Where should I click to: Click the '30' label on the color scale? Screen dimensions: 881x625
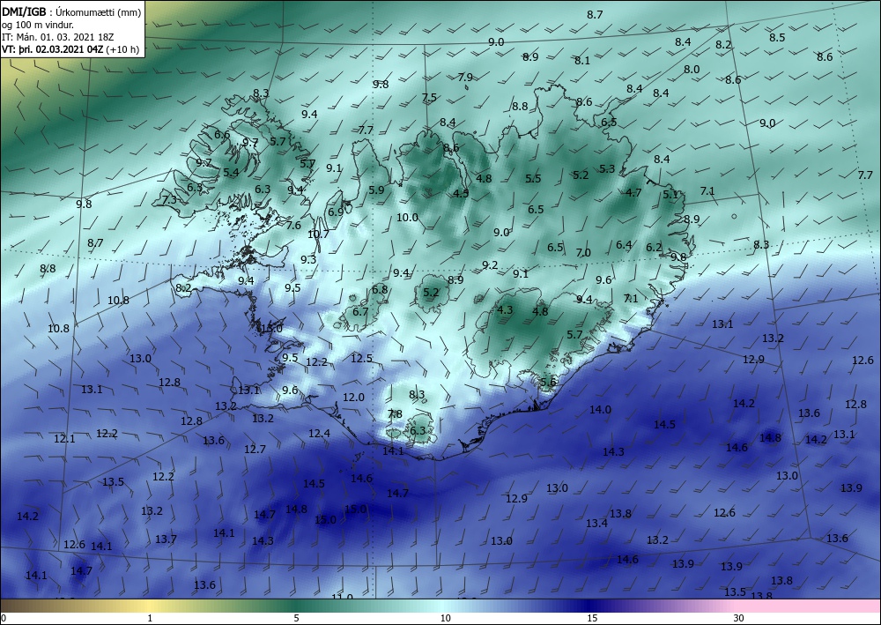[739, 619]
